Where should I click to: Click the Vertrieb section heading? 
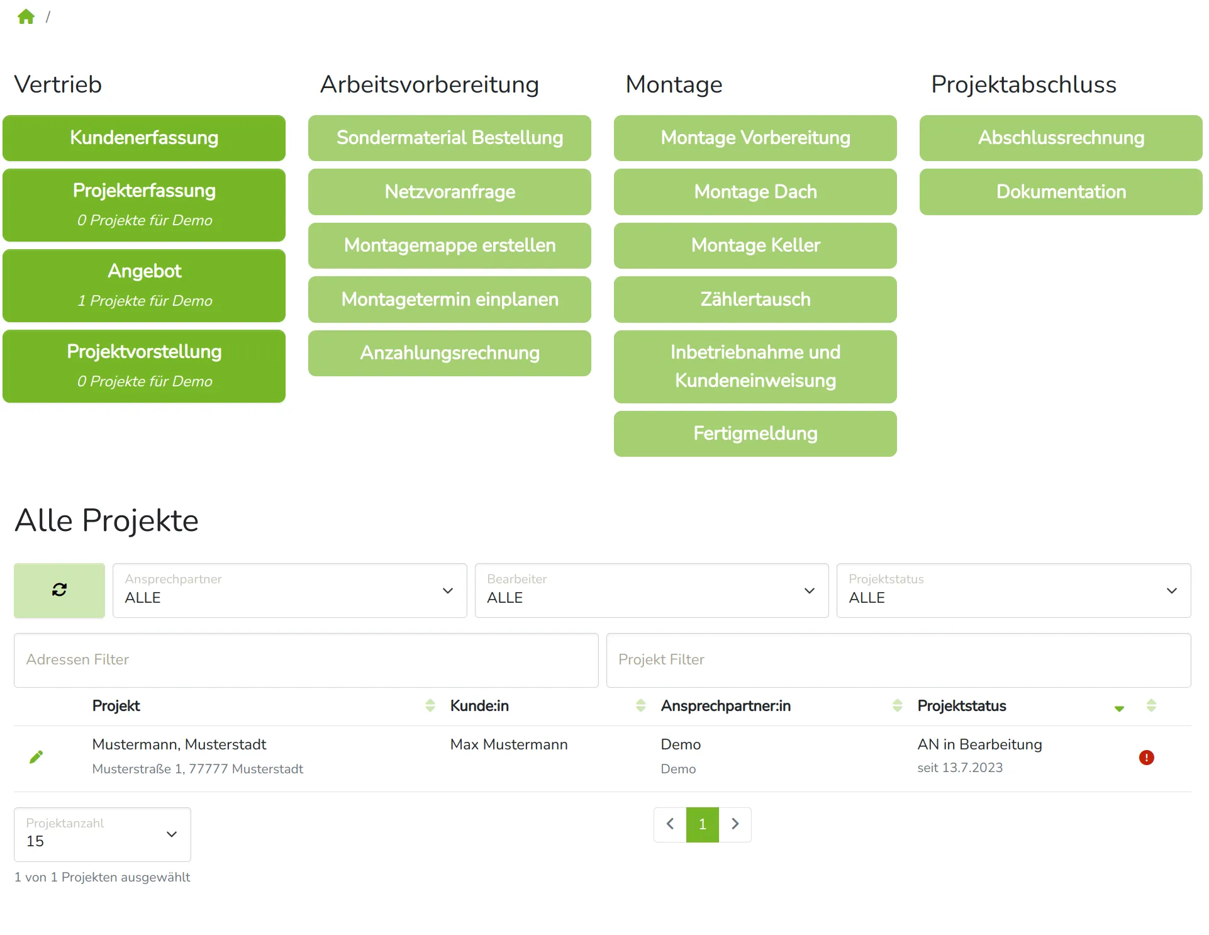pyautogui.click(x=58, y=84)
